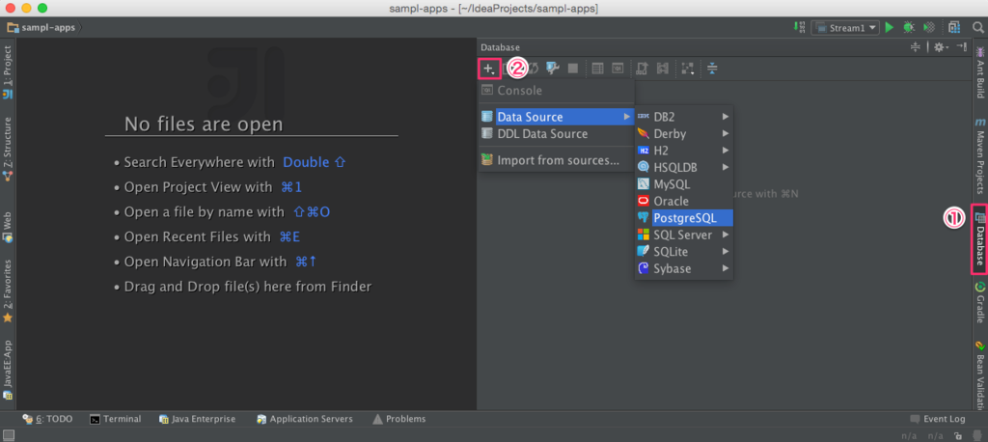Click the Search Everywhere magnifier
This screenshot has width=988, height=442.
[x=977, y=28]
